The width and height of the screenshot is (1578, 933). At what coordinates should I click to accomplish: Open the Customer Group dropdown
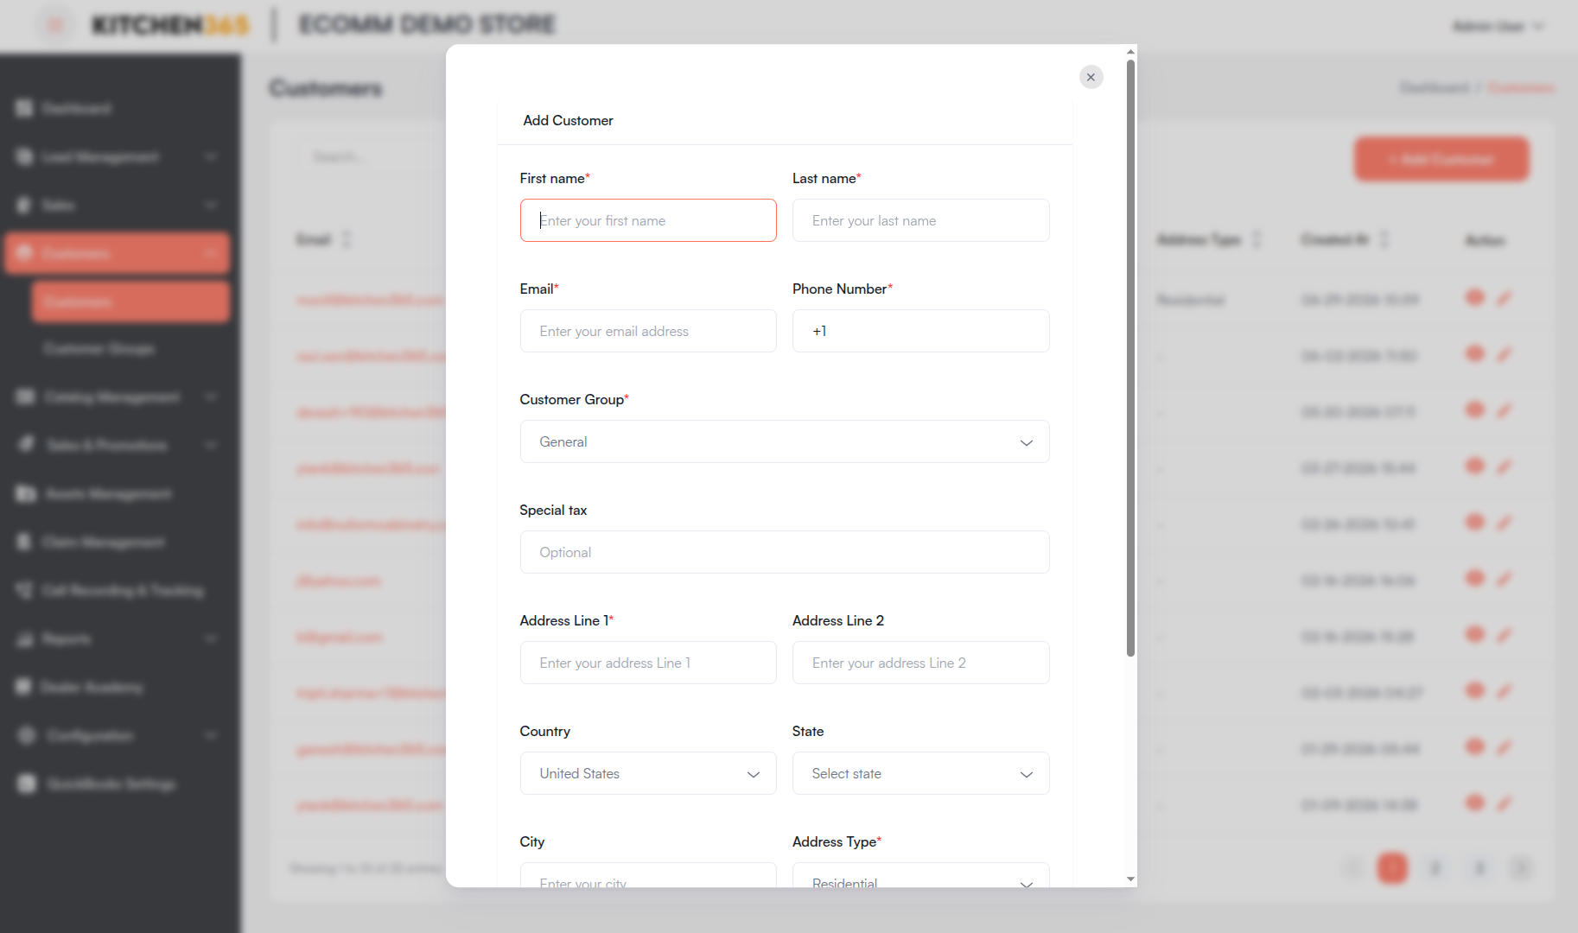tap(785, 441)
